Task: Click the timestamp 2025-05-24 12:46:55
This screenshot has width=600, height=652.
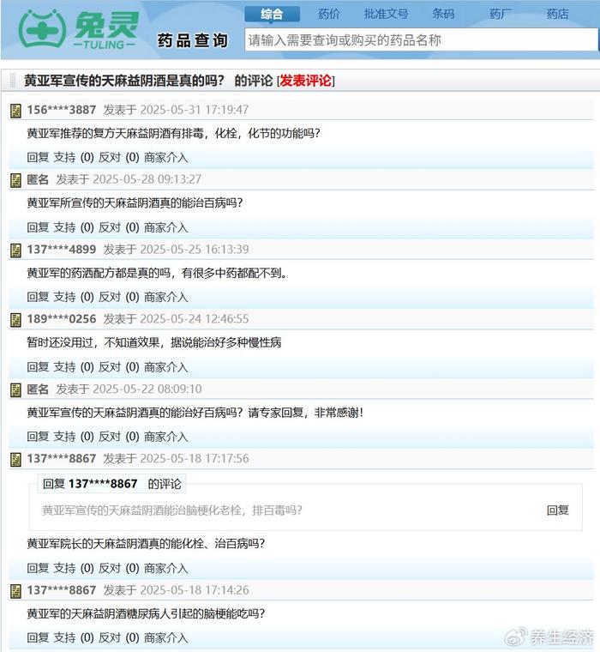Action: click(195, 319)
